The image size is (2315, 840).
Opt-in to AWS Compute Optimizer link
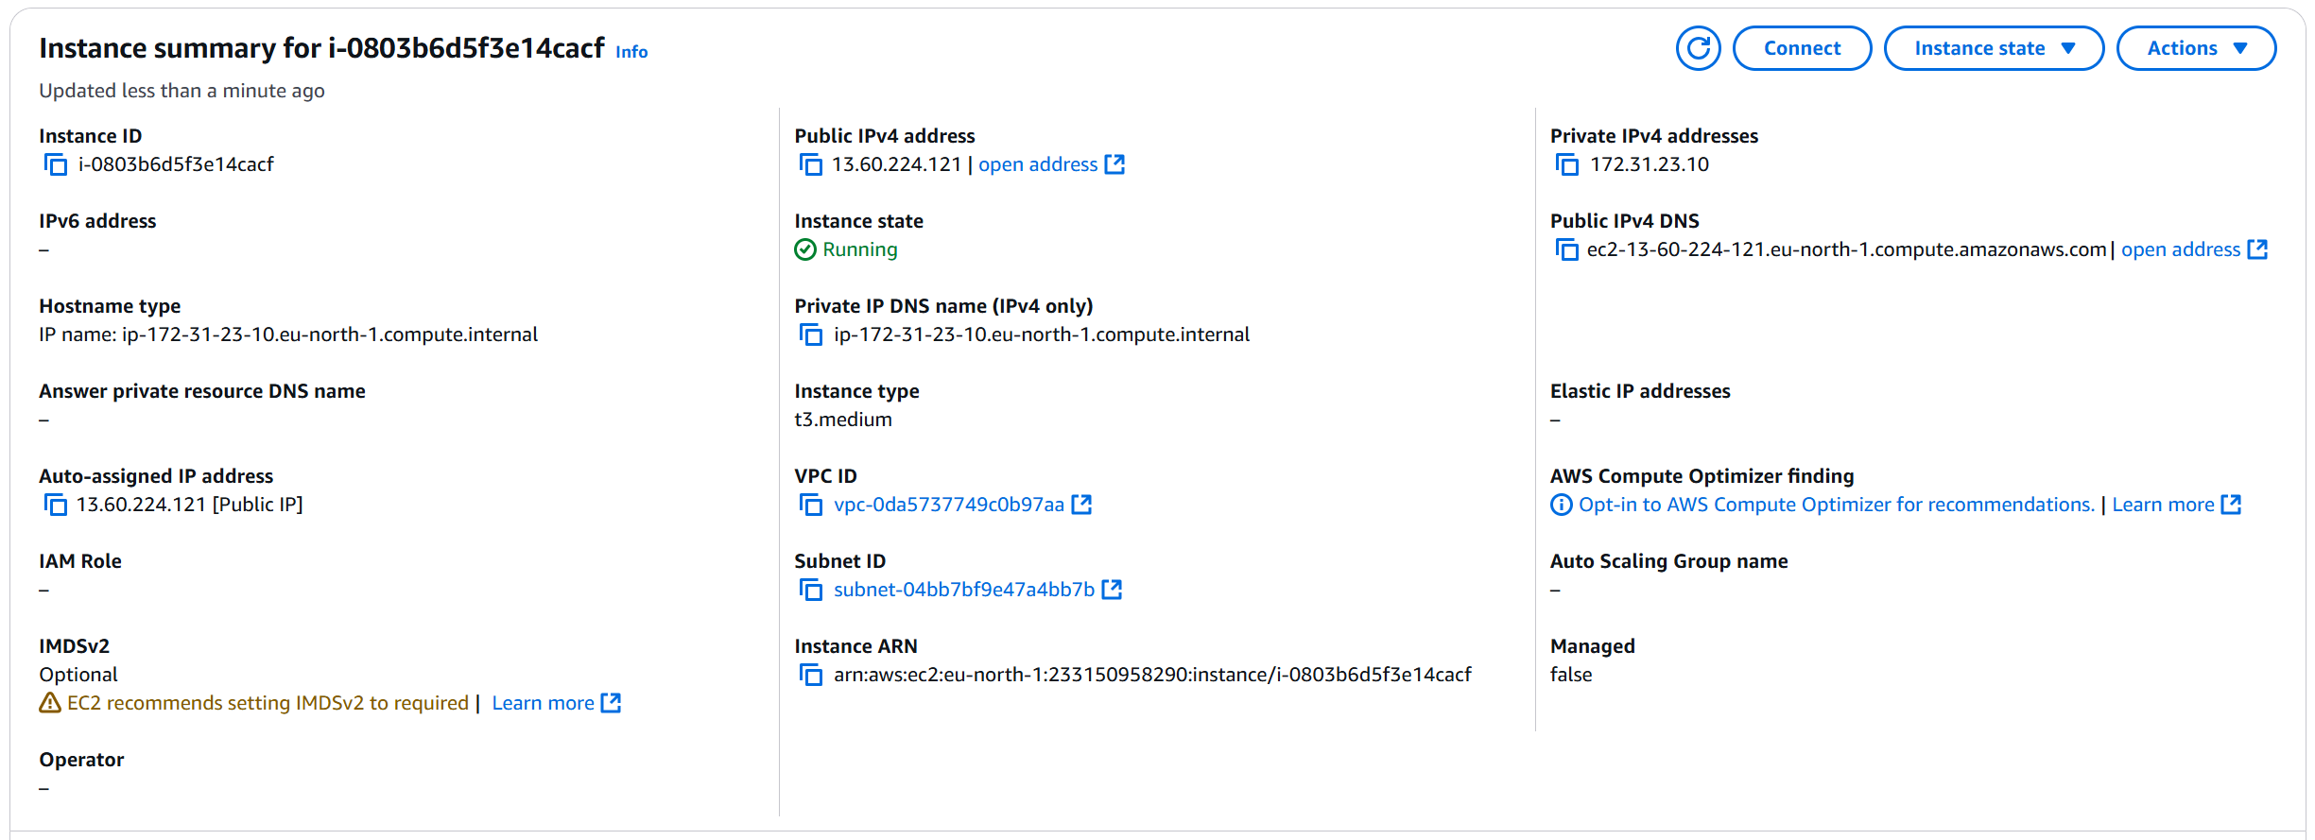point(1837,505)
